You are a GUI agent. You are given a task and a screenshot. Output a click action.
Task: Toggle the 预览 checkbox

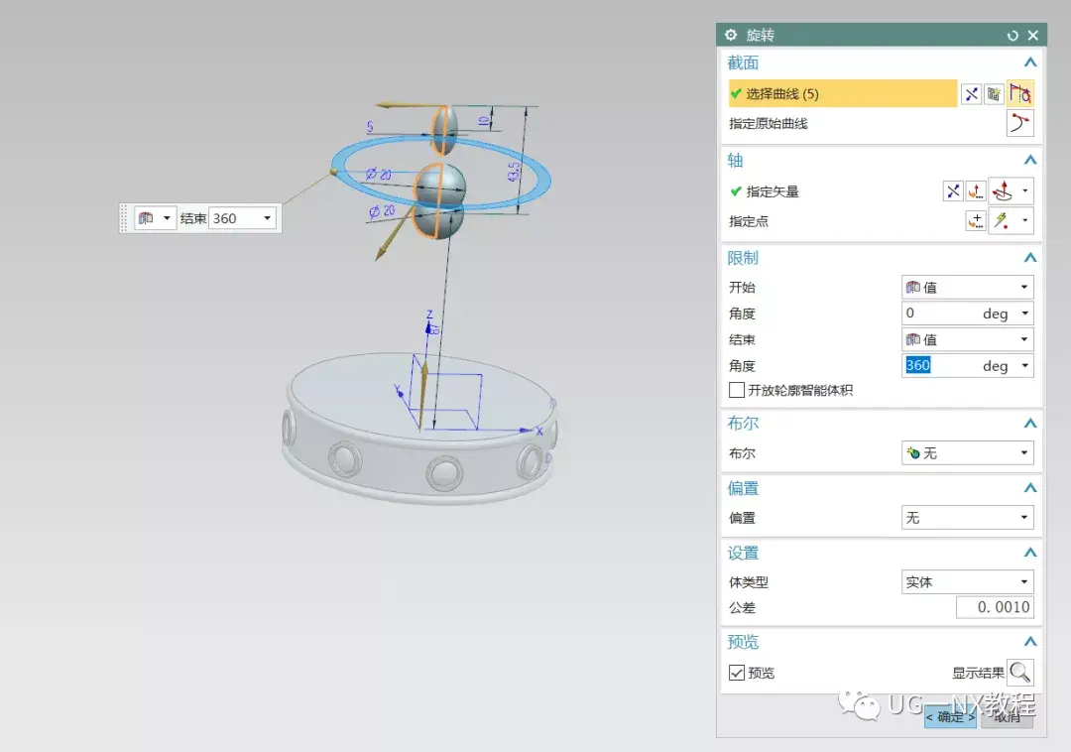(x=737, y=673)
